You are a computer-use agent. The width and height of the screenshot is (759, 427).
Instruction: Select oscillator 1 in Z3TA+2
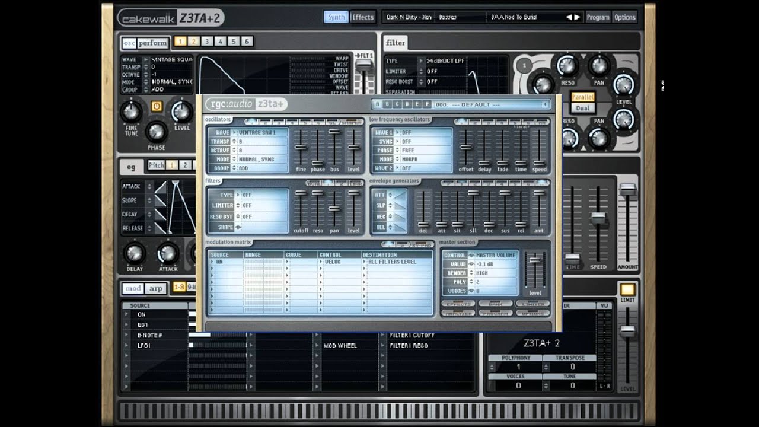pos(180,42)
